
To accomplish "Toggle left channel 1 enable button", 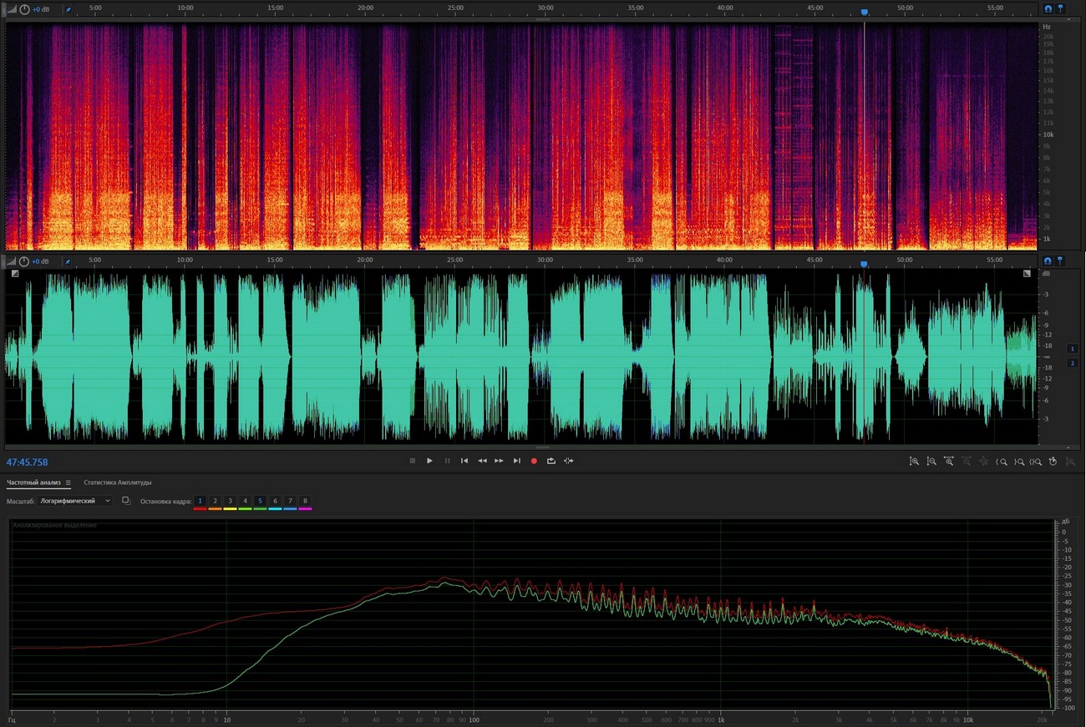I will coord(1073,348).
